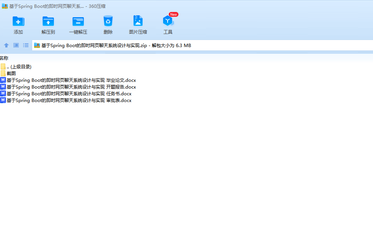Screen dimensions: 373x241
Task: Click the 一键解压 (One-click extract) icon
Action: 78,21
